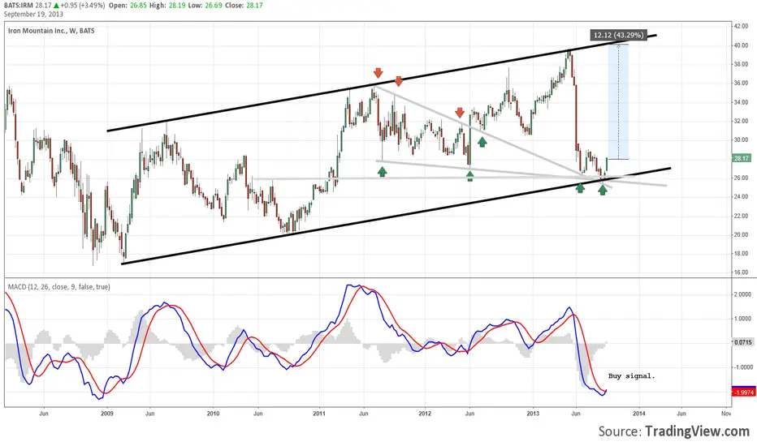Select the blue price range measurement box
Screen dimensions: 757x446
coord(618,101)
